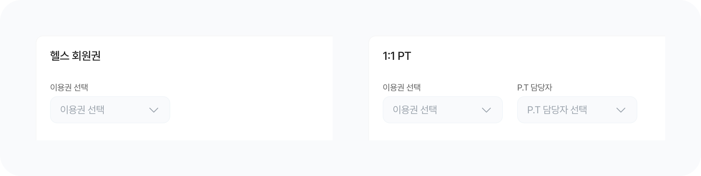Click the 헬스 회원권 card heading
Image resolution: width=701 pixels, height=176 pixels.
coord(75,56)
